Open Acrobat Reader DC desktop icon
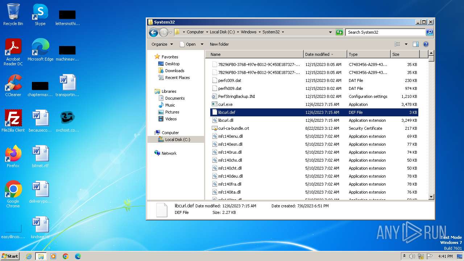The image size is (464, 261). pos(13,52)
